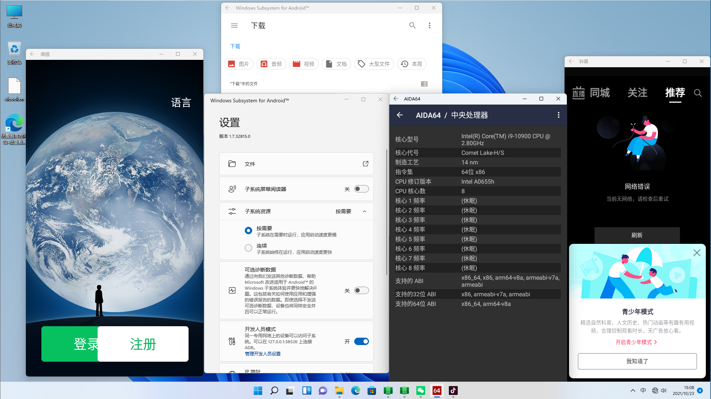Tap the green 登录 login button

coord(70,344)
